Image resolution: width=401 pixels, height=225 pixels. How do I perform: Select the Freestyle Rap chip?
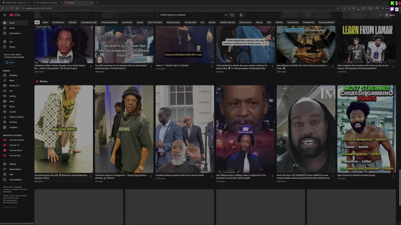[308, 22]
